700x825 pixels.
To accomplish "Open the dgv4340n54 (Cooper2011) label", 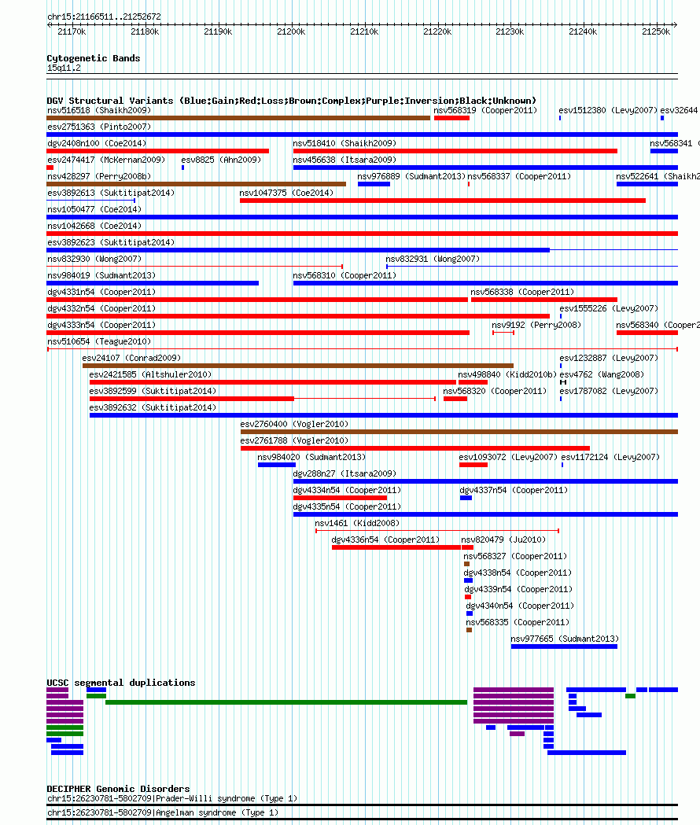I will (521, 606).
